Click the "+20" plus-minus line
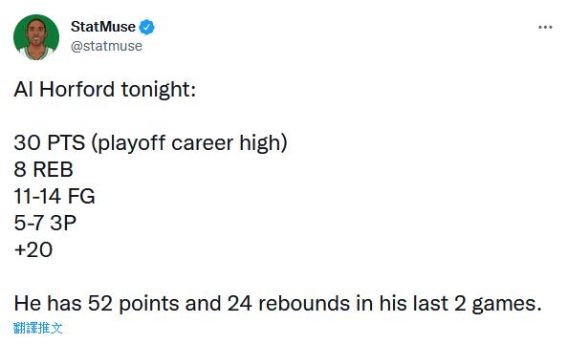The height and width of the screenshot is (344, 568). [33, 249]
